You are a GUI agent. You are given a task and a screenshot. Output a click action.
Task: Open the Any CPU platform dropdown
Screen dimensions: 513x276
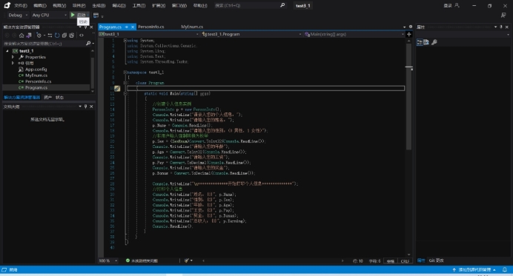49,15
